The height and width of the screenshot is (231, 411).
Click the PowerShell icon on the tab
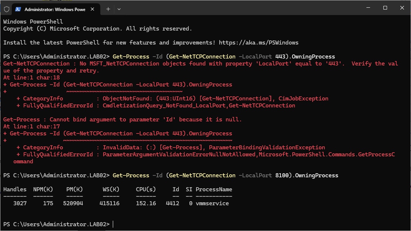tap(18, 9)
